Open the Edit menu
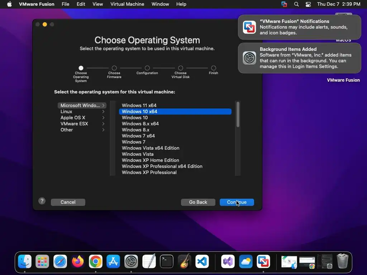367x275 pixels. point(81,4)
